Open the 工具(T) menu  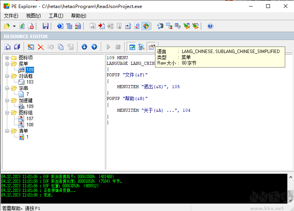pyautogui.click(x=56, y=16)
